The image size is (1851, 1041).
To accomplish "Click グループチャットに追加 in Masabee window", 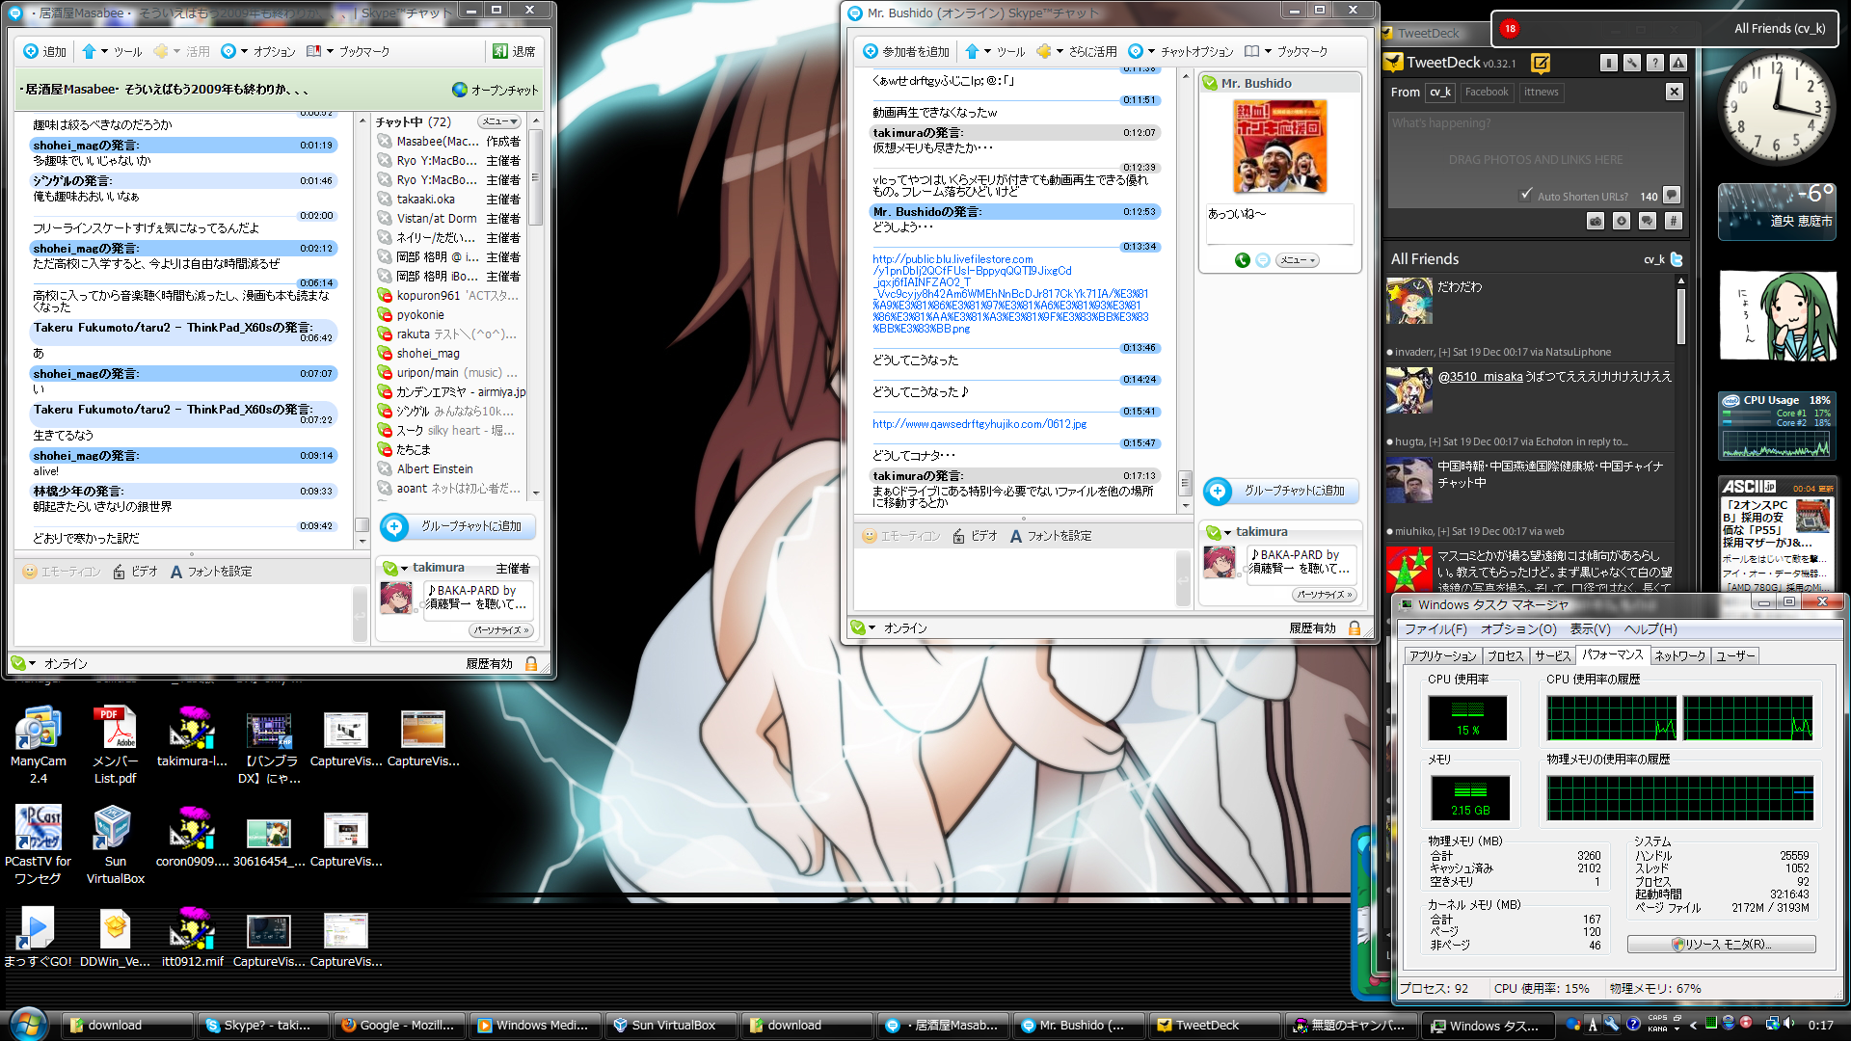I will click(457, 526).
